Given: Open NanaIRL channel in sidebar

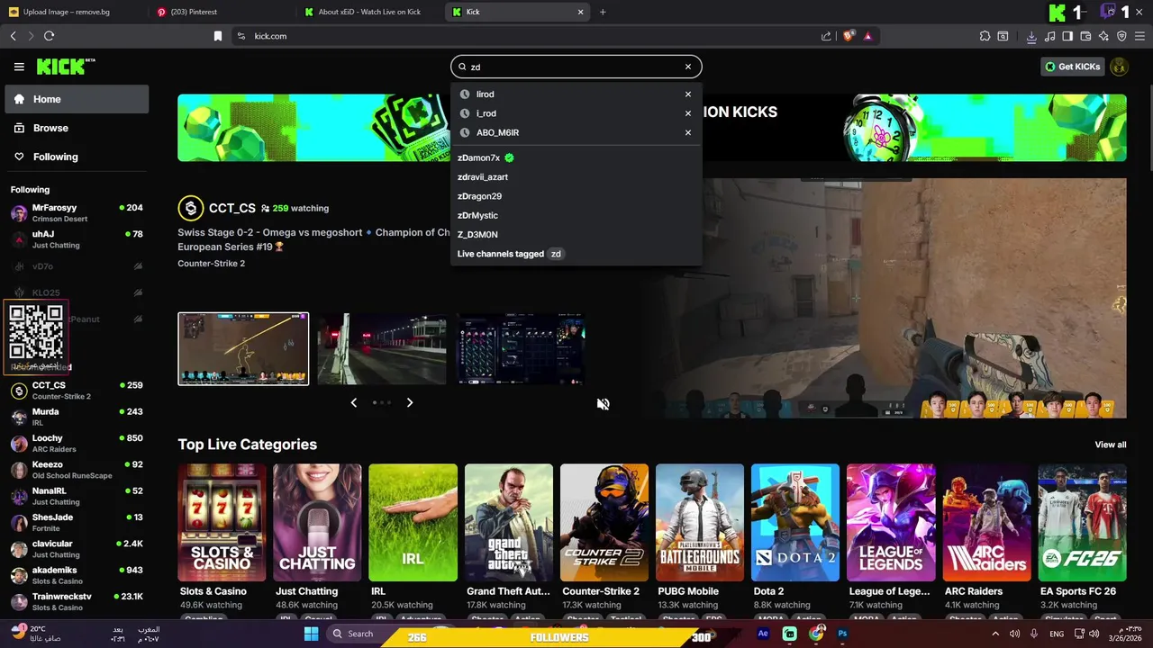Looking at the screenshot, I should 77,496.
